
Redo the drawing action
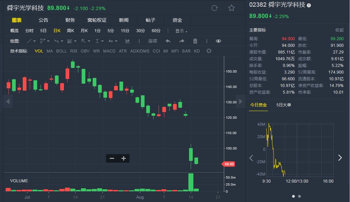pyautogui.click(x=182, y=41)
